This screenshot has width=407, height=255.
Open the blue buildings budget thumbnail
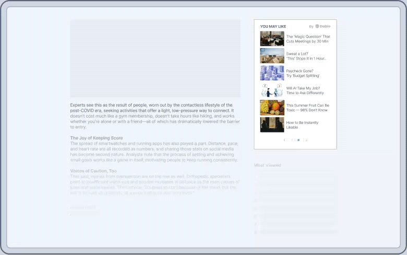pyautogui.click(x=272, y=73)
